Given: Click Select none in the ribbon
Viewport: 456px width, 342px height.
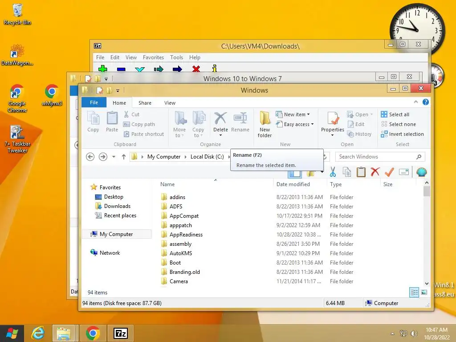Looking at the screenshot, I should [x=399, y=124].
